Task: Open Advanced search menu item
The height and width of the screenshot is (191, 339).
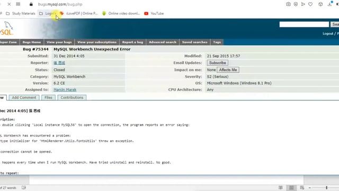Action: click(163, 42)
